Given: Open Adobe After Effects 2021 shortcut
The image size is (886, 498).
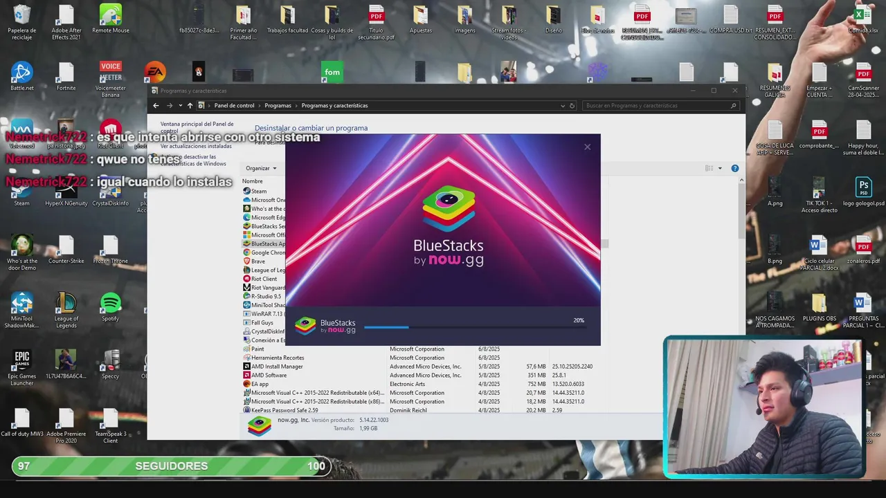Looking at the screenshot, I should tap(66, 22).
